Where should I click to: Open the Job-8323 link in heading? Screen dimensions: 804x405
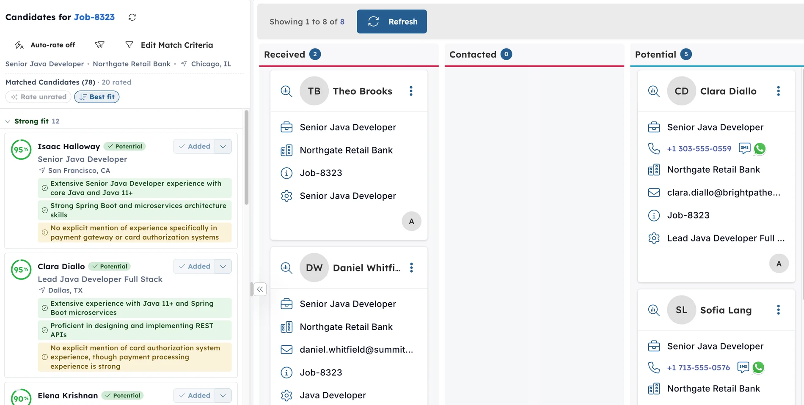94,17
